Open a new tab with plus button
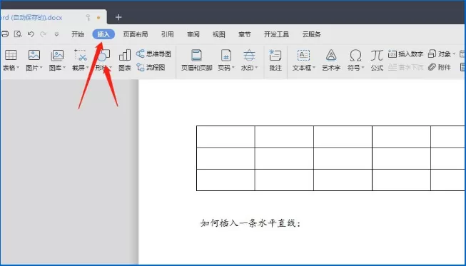This screenshot has width=466, height=266. (118, 17)
